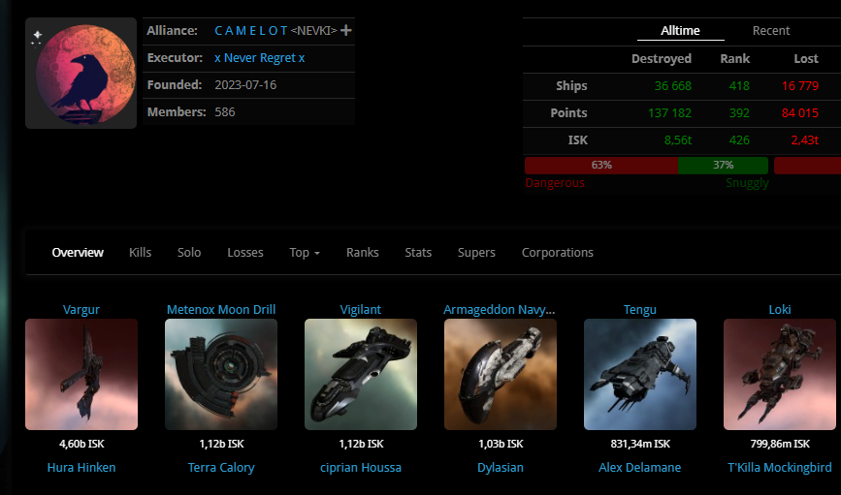Expand the Top dropdown menu
The width and height of the screenshot is (841, 495).
click(x=305, y=252)
